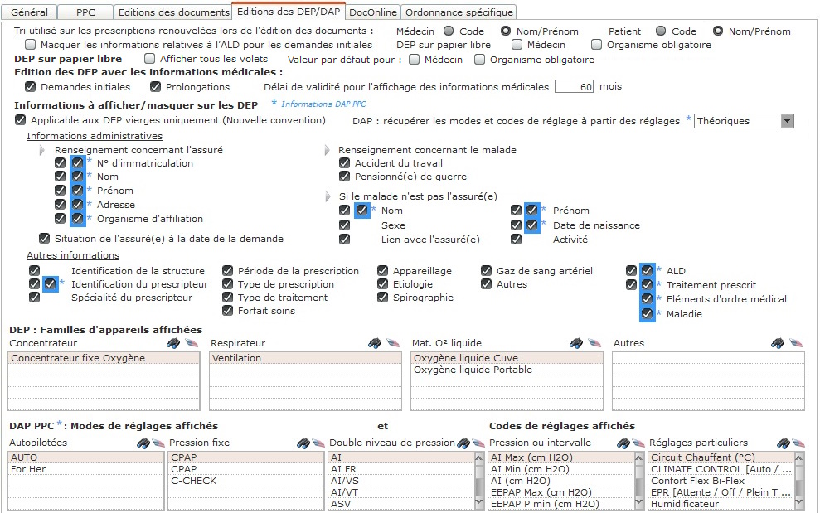This screenshot has height=513, width=820.
Task: Uncheck Gaz de sang artériel
Action: (x=487, y=270)
